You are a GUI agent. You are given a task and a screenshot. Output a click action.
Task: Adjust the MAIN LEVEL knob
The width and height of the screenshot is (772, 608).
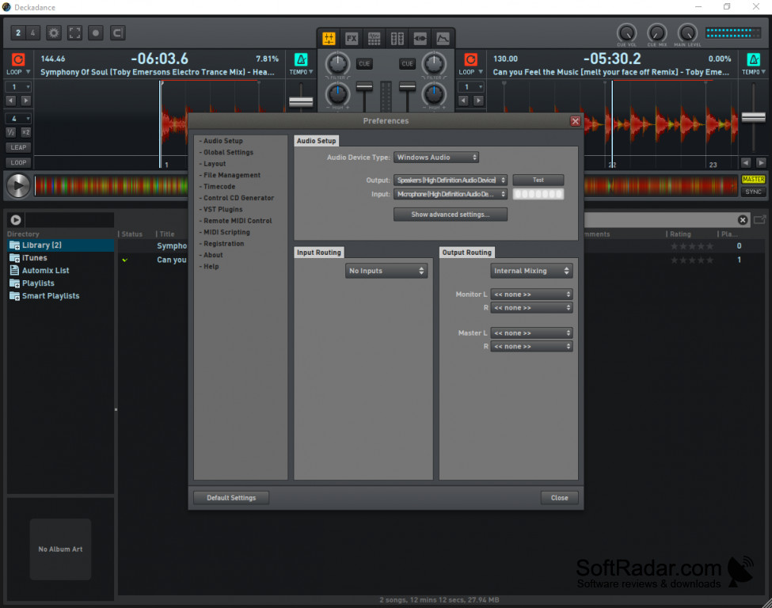point(688,33)
